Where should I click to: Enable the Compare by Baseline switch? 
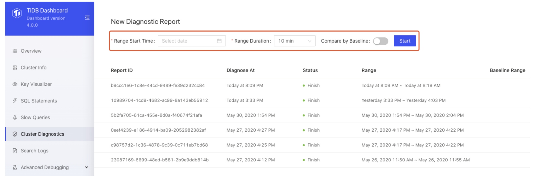[x=381, y=41]
